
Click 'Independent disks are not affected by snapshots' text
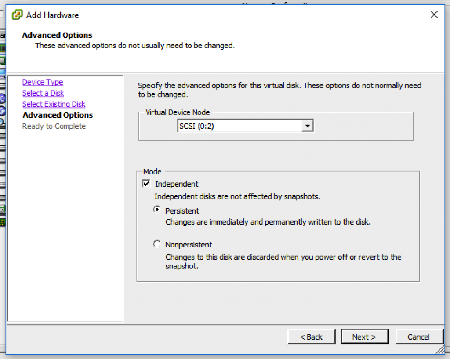click(x=237, y=196)
